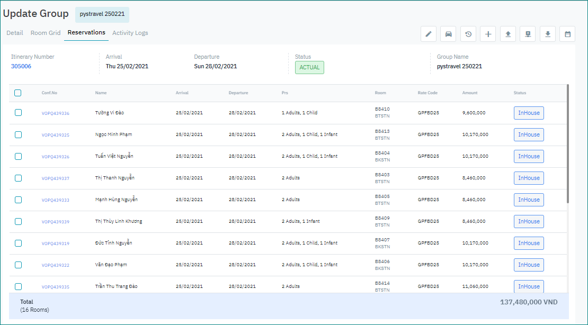Click the upload arrow icon
The image size is (588, 325).
[508, 34]
